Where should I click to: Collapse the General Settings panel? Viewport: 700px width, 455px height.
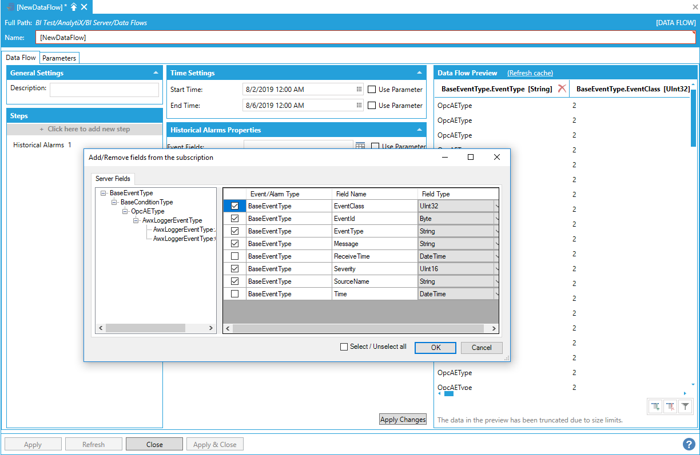tap(156, 73)
